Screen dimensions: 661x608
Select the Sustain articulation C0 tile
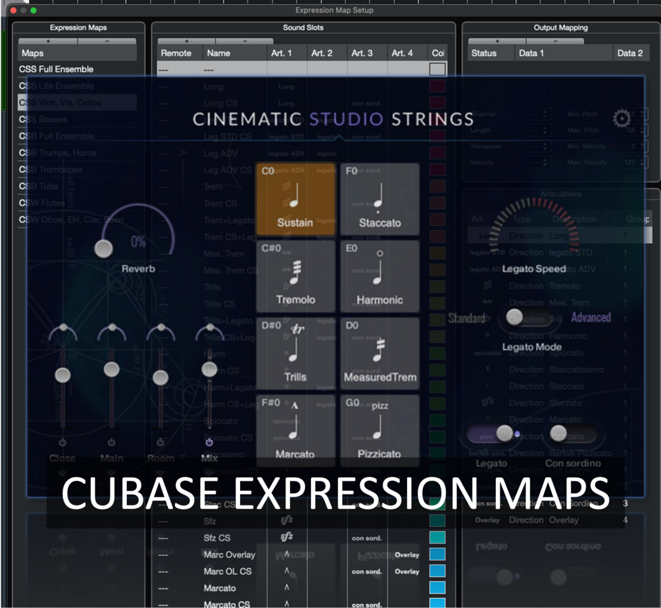[295, 199]
